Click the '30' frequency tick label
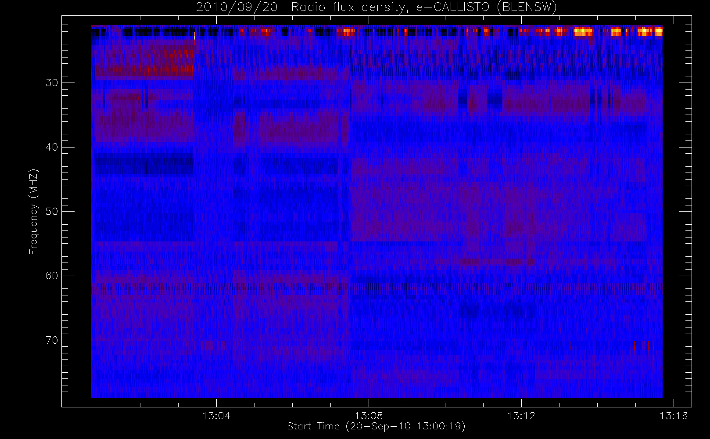 pyautogui.click(x=52, y=83)
